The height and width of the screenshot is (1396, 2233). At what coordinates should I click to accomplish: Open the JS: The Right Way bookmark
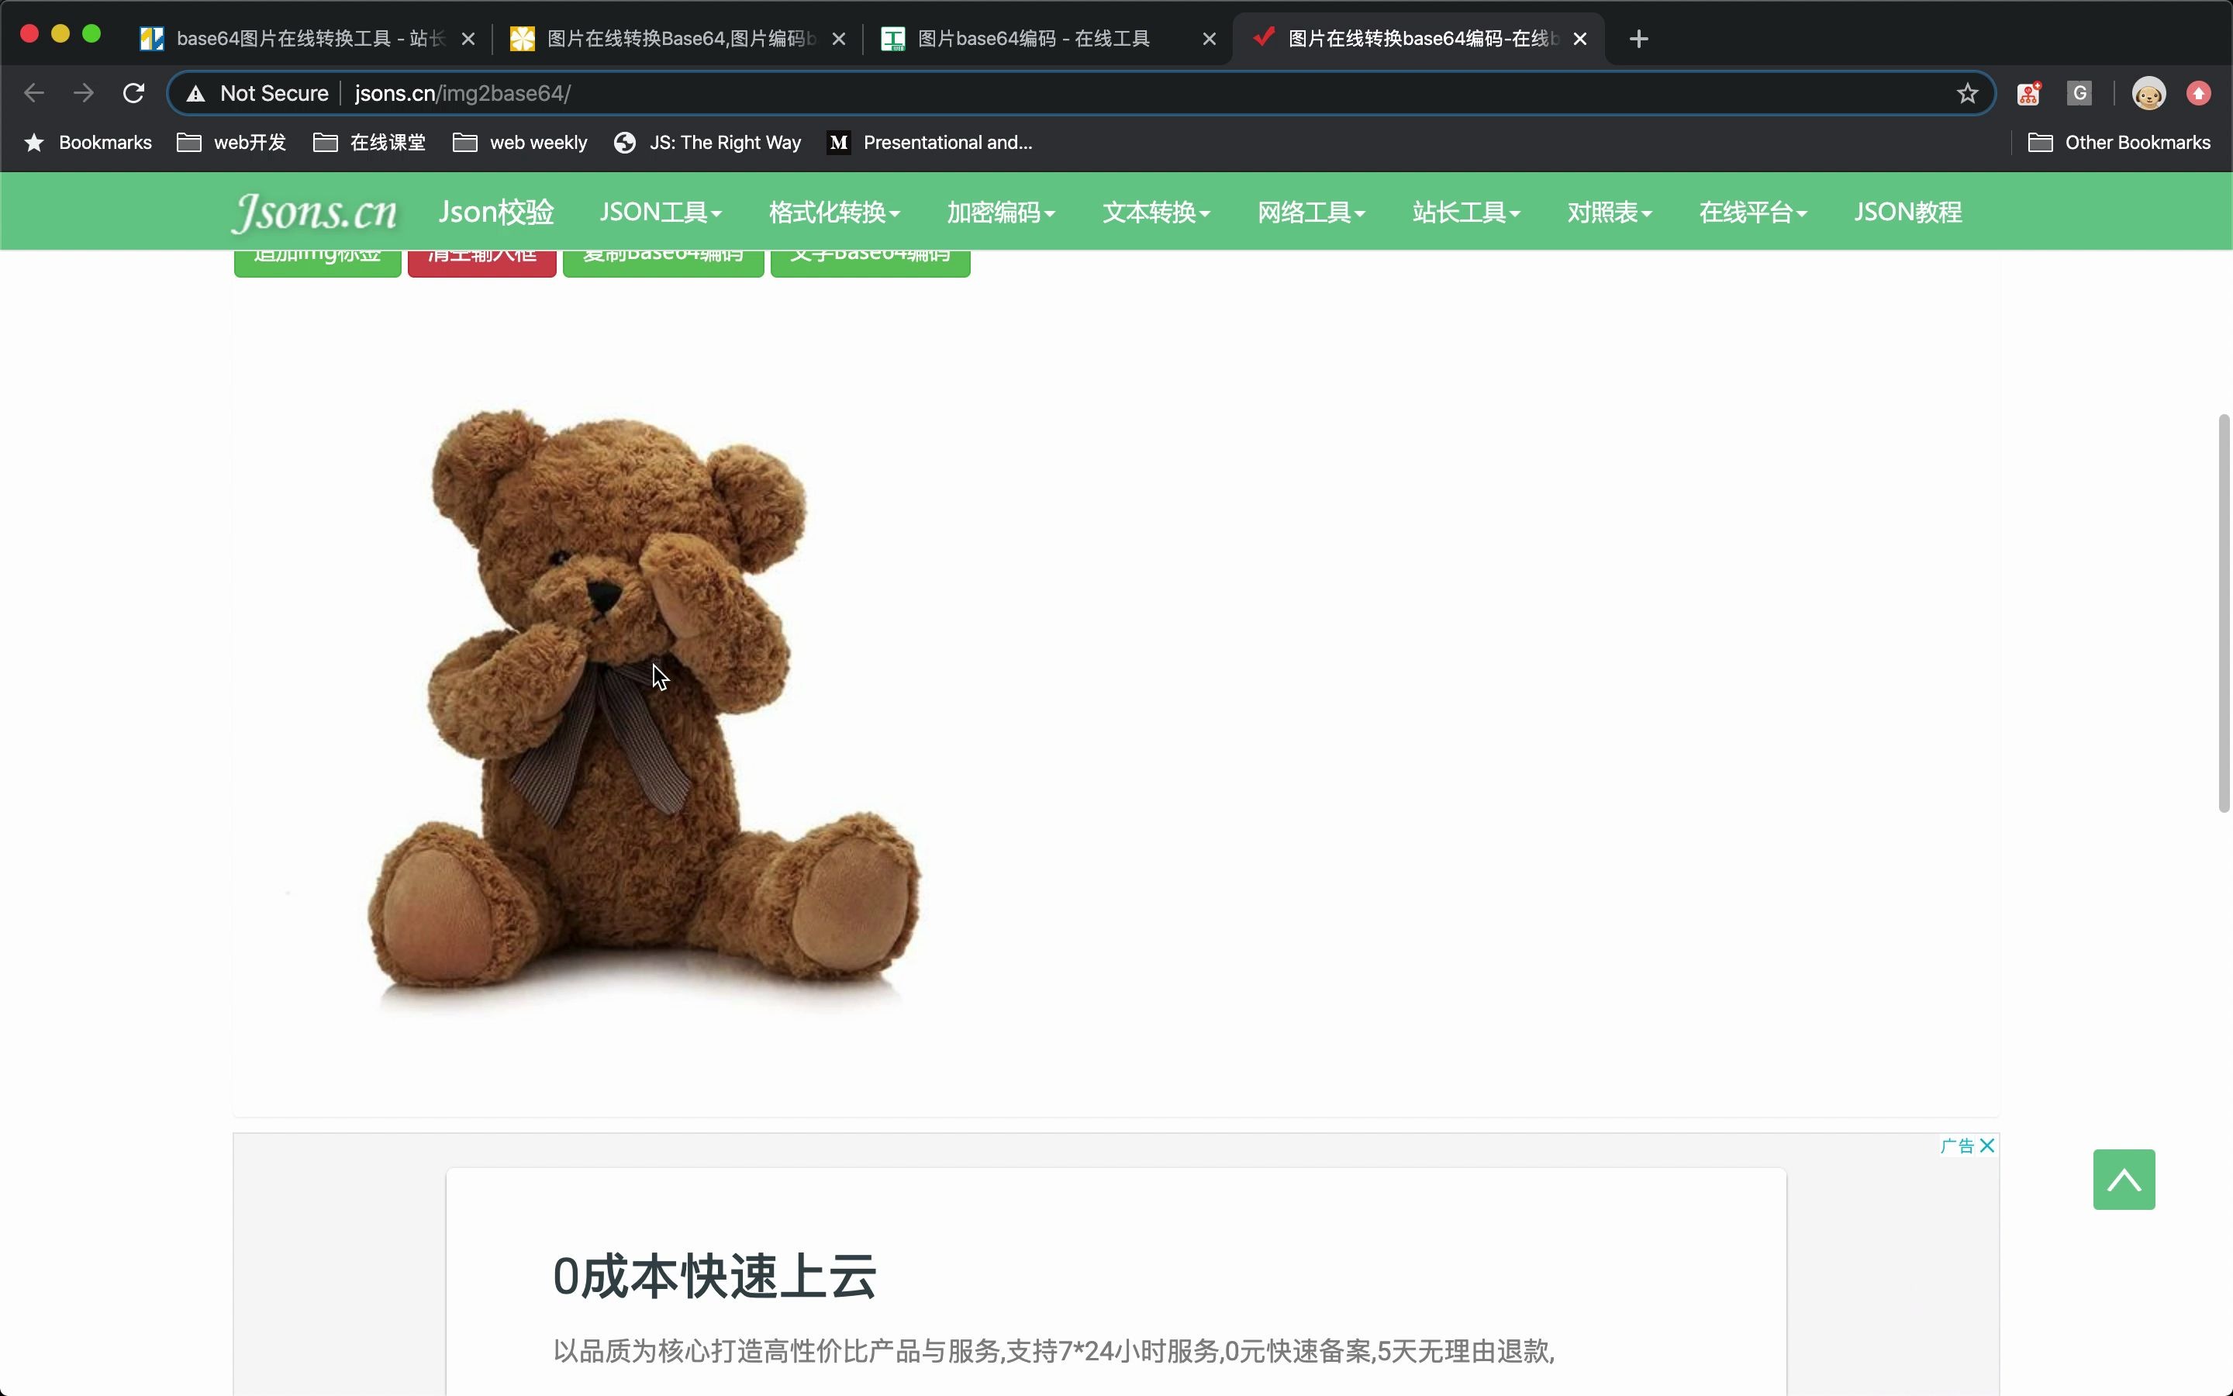pyautogui.click(x=707, y=142)
